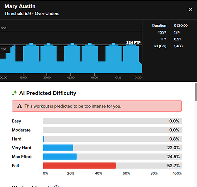Click the 0.0% Easy value

[174, 121]
